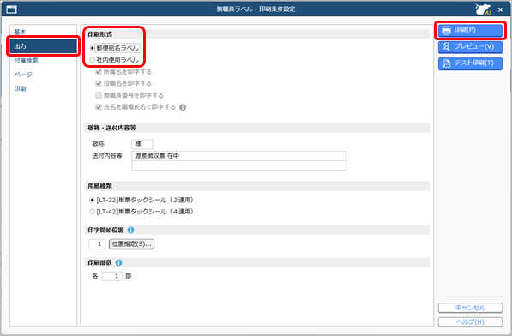The width and height of the screenshot is (512, 336).
Task: Open ヘルプ(H) help
Action: click(x=470, y=322)
